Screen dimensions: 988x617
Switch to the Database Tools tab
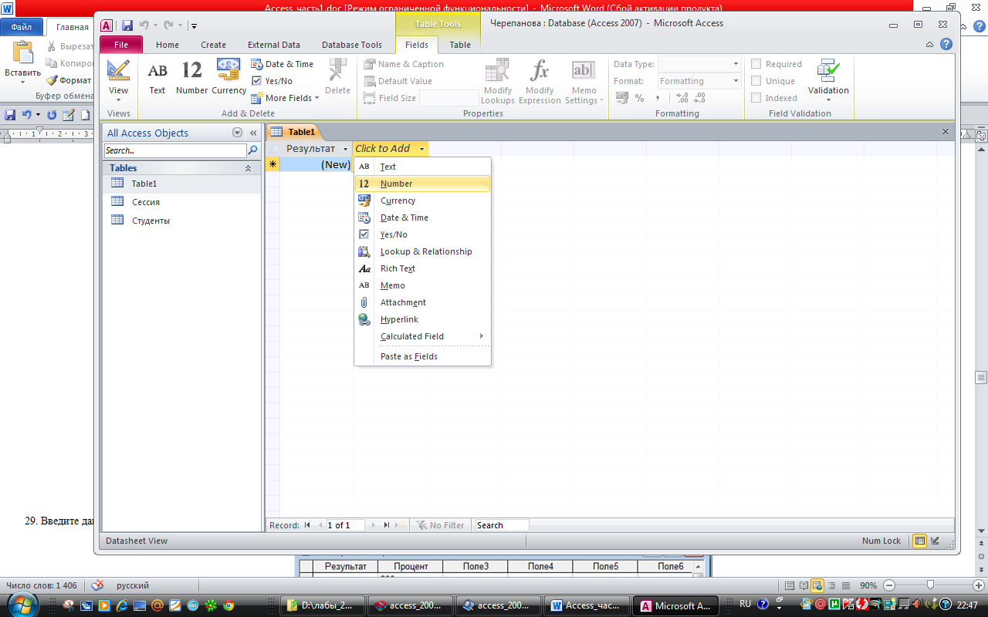pos(352,45)
